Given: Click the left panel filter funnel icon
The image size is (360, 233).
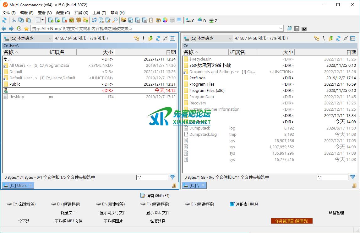Looking at the screenshot, I should click(x=172, y=177).
